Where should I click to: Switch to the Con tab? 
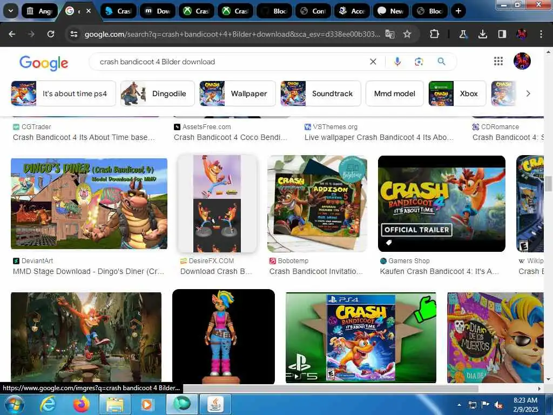[x=313, y=11]
